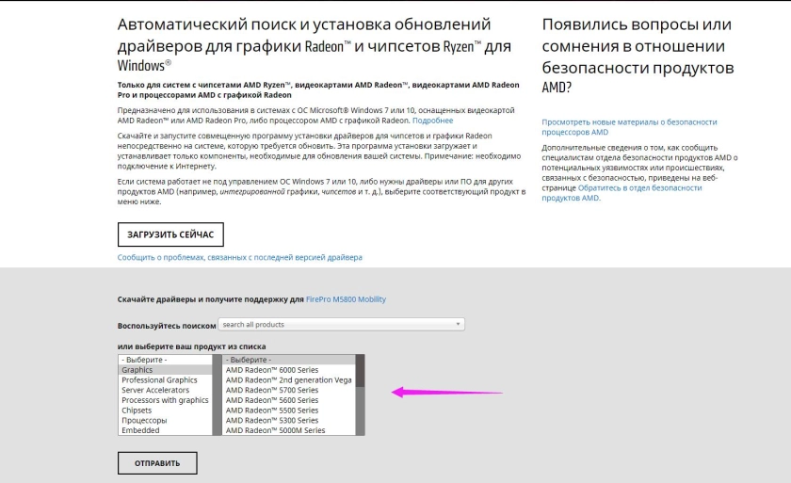This screenshot has width=791, height=483.
Task: Select AMD Radeon 5700 Series
Action: click(x=289, y=390)
